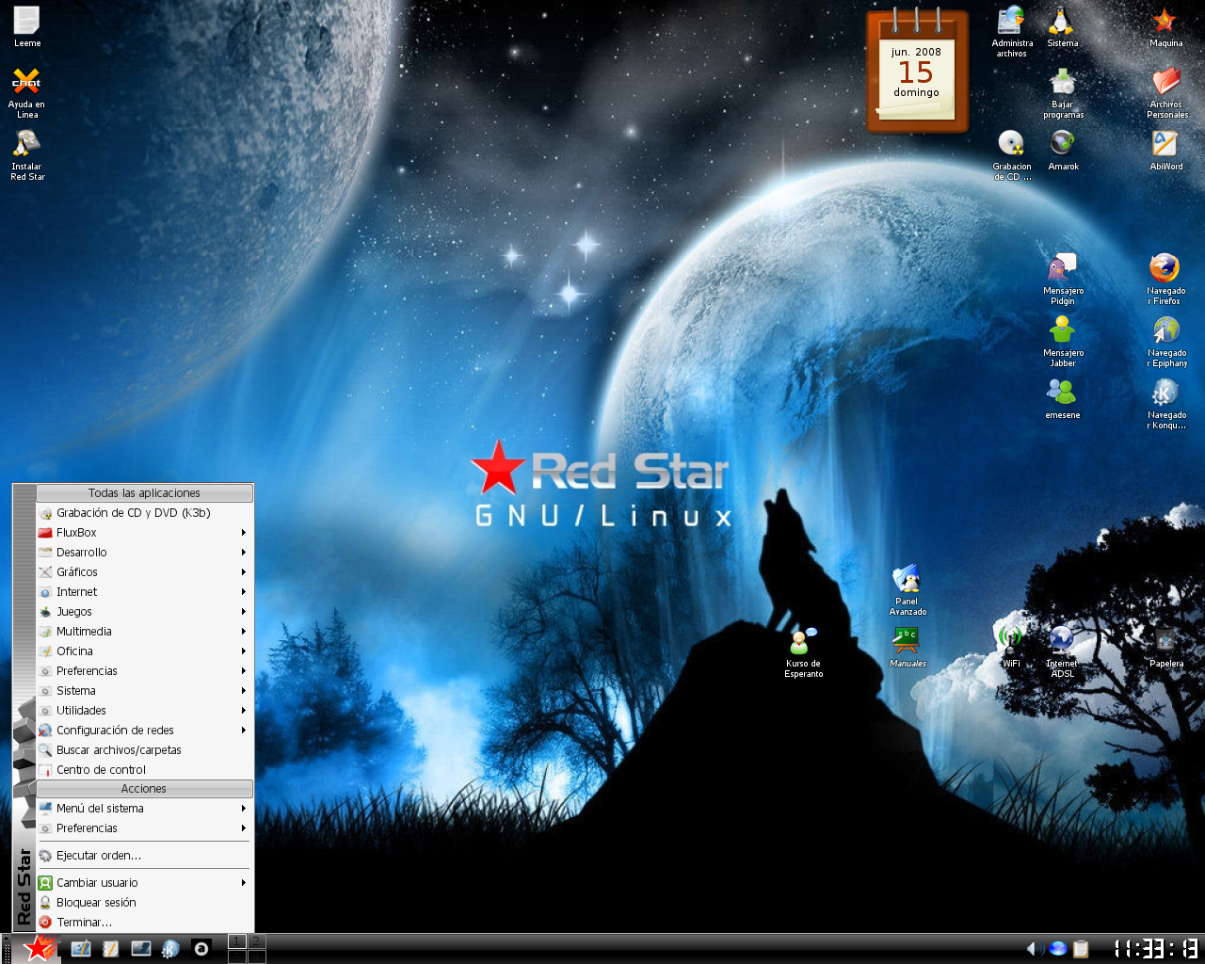Click the Amarok 'a' launcher in taskbar
The height and width of the screenshot is (964, 1205).
click(201, 949)
